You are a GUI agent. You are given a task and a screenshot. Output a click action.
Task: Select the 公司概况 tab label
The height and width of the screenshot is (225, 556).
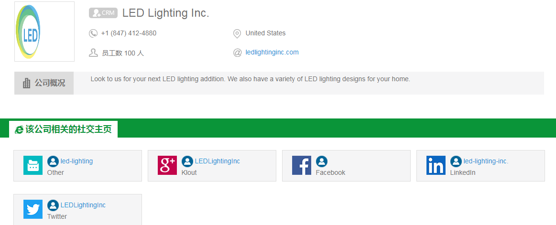(50, 83)
